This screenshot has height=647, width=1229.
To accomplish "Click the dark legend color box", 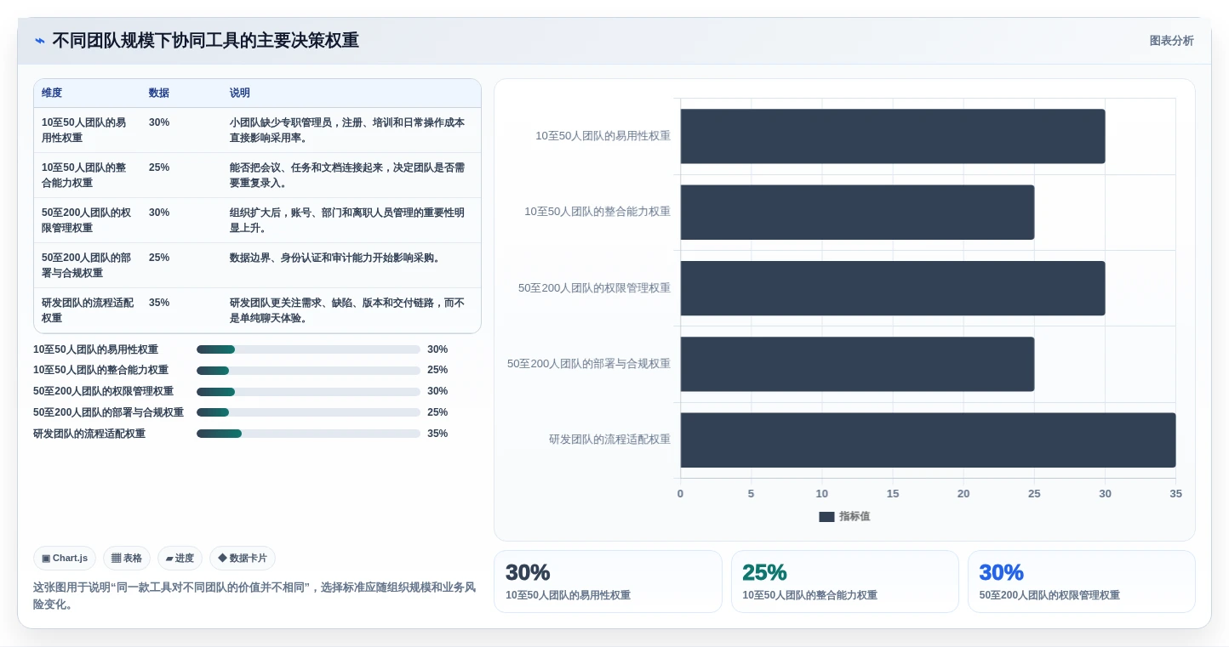I will coord(826,517).
